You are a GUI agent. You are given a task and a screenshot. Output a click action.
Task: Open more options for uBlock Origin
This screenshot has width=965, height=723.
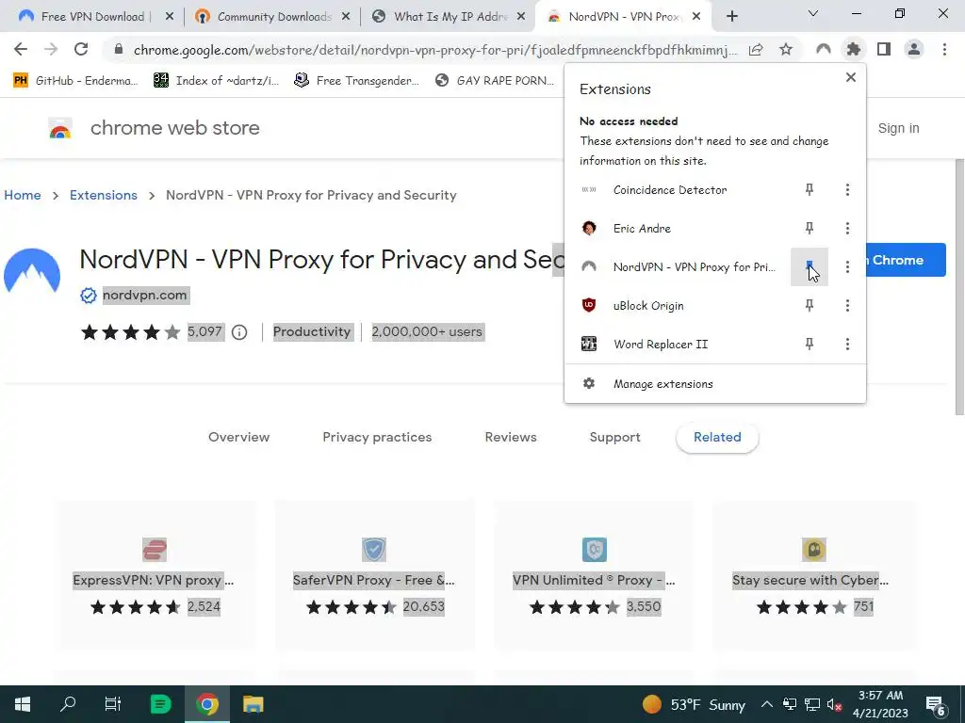[x=847, y=306]
